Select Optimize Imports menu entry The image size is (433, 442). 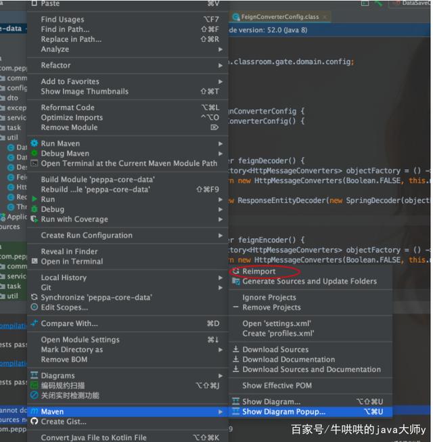128,117
